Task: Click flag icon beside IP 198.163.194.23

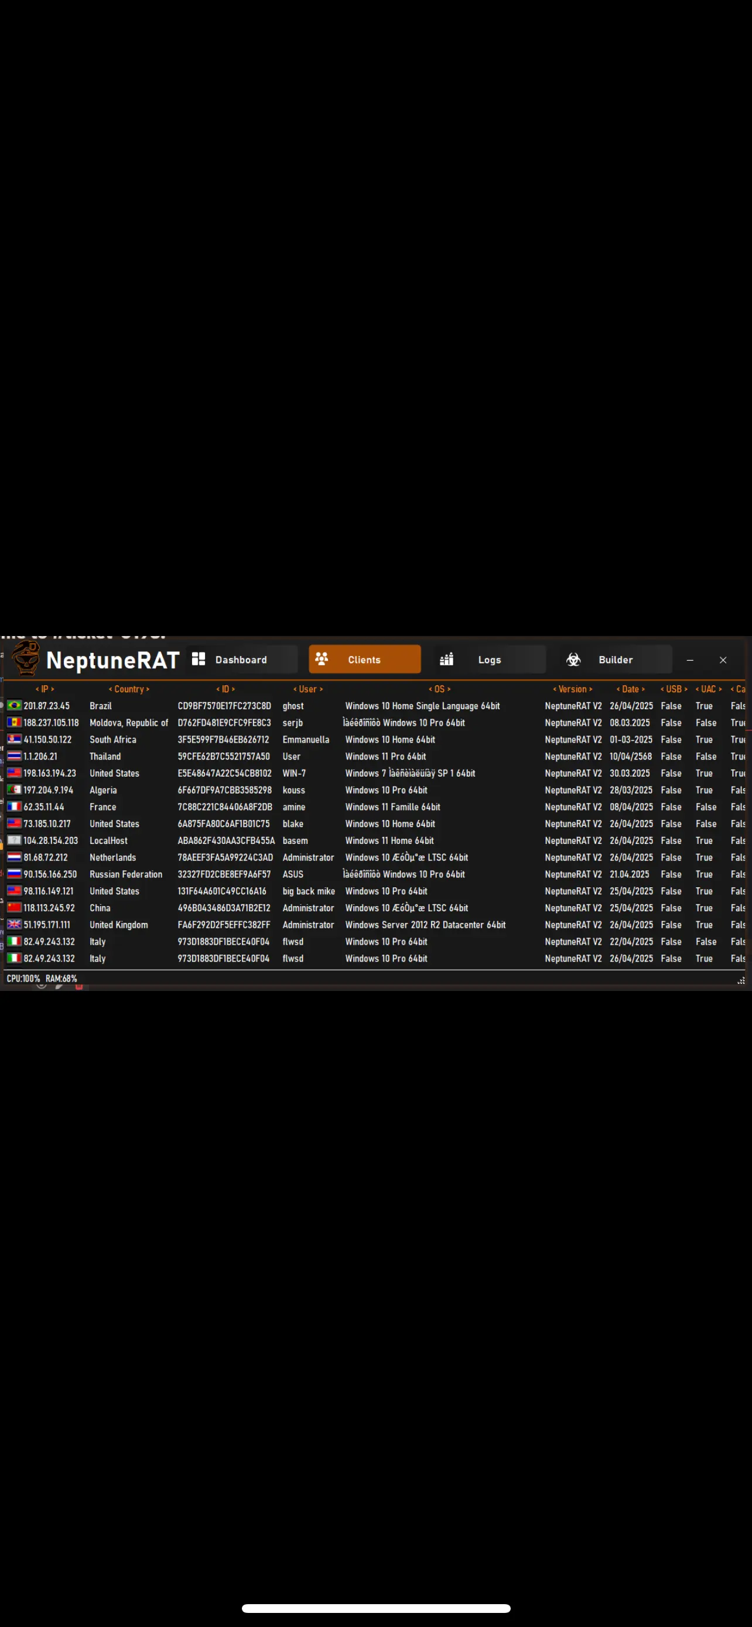Action: point(14,773)
